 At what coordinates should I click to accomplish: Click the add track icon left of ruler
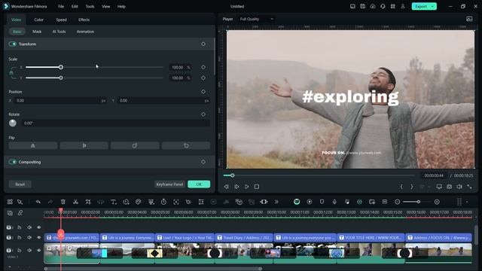click(x=10, y=212)
